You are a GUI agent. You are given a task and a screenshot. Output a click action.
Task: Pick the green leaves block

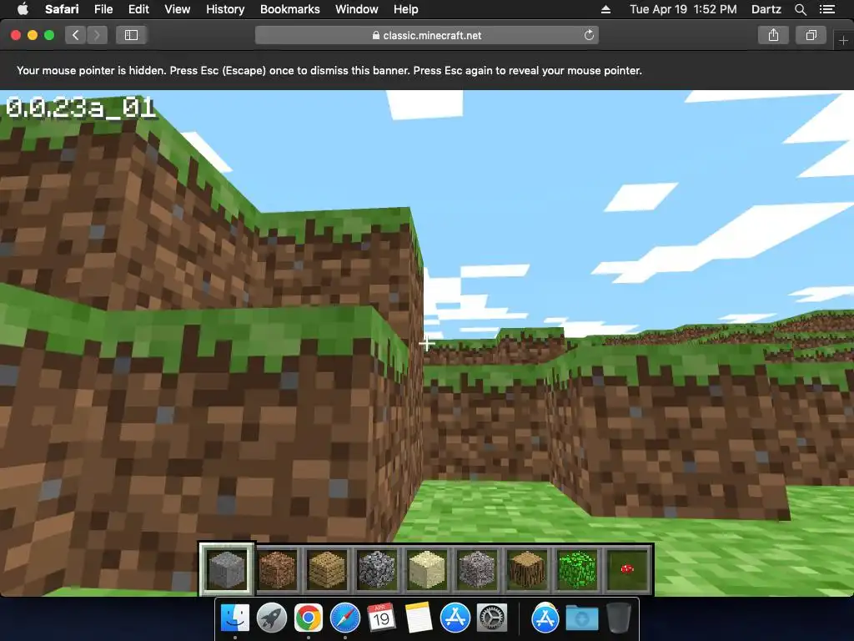[577, 569]
